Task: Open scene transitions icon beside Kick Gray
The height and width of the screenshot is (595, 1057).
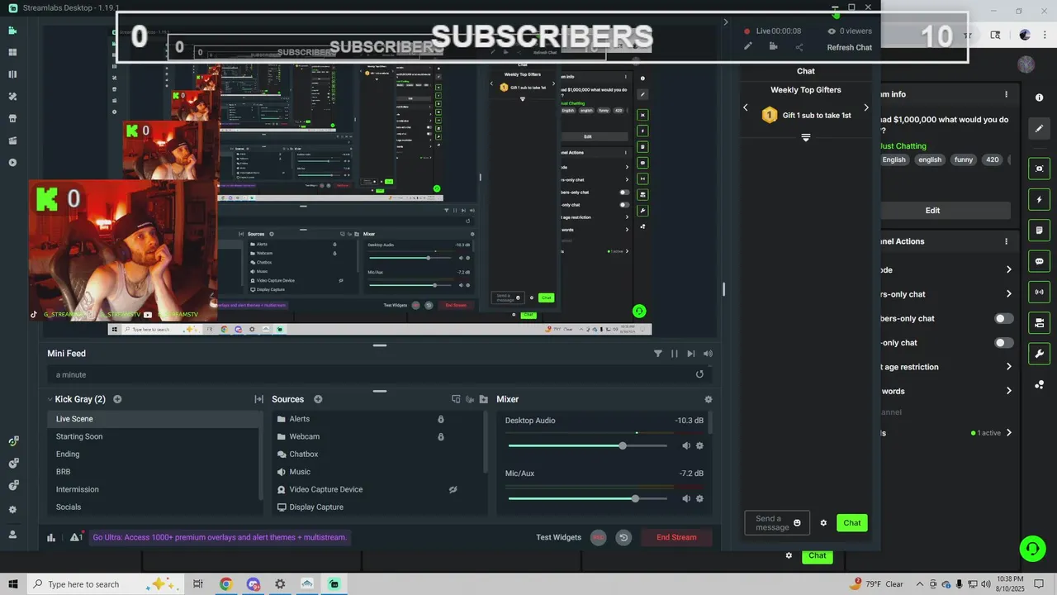Action: coord(258,399)
